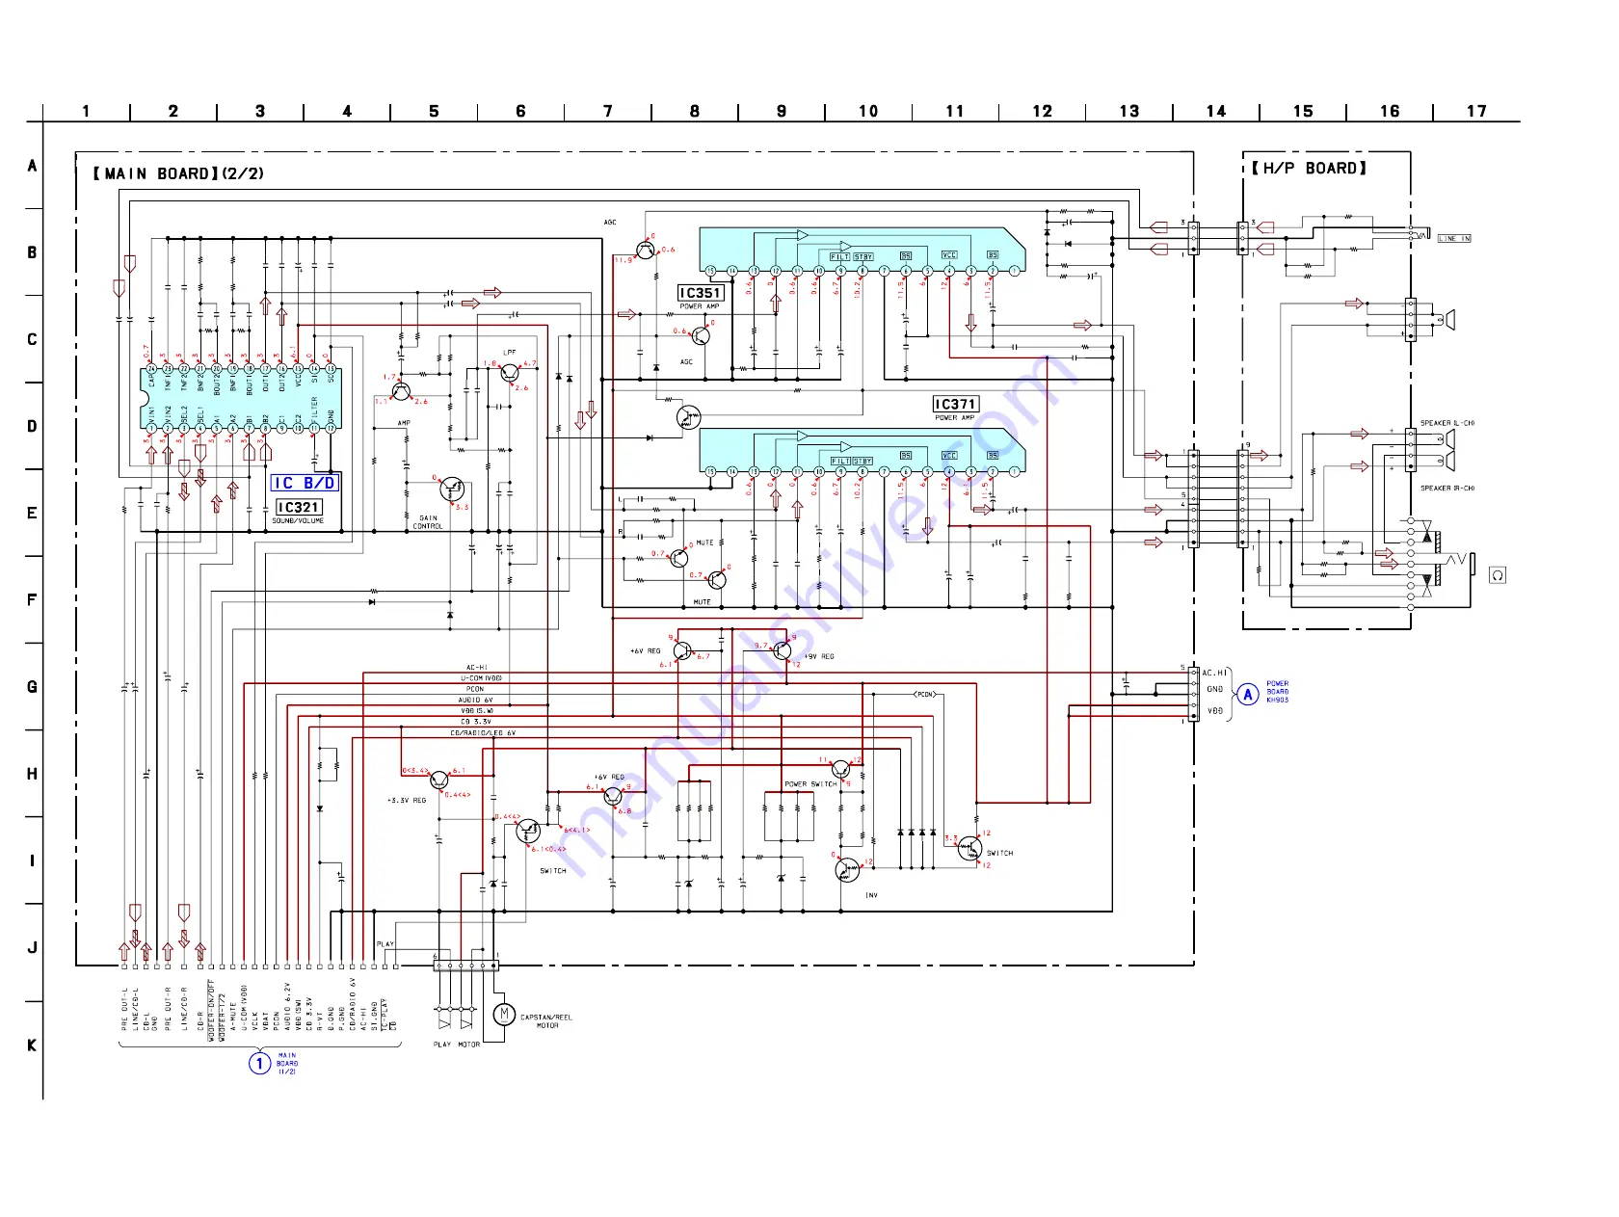Click the LPF transistor label
This screenshot has height=1217, width=1619.
510,353
